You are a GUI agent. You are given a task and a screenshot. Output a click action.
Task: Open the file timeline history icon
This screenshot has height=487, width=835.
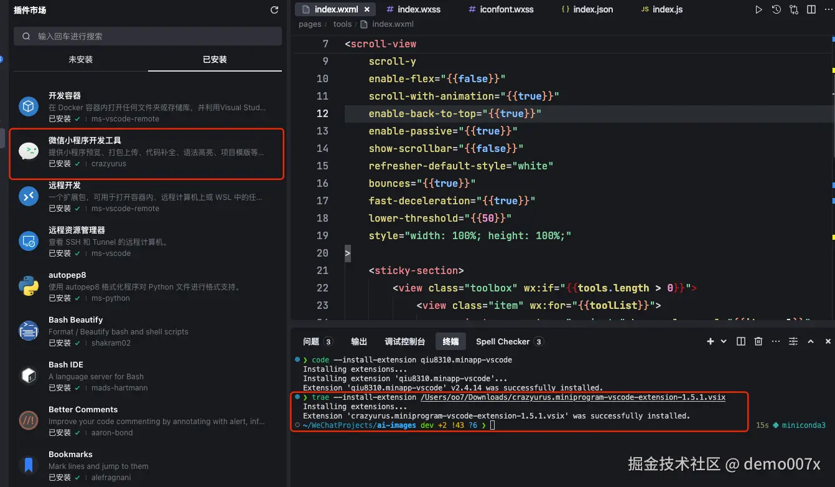(777, 9)
